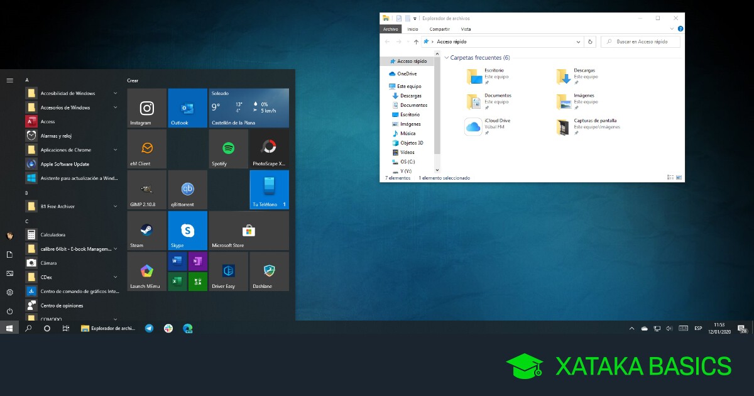Screen dimensions: 754x396
Task: Open Microsoft Store tile
Action: pos(248,231)
